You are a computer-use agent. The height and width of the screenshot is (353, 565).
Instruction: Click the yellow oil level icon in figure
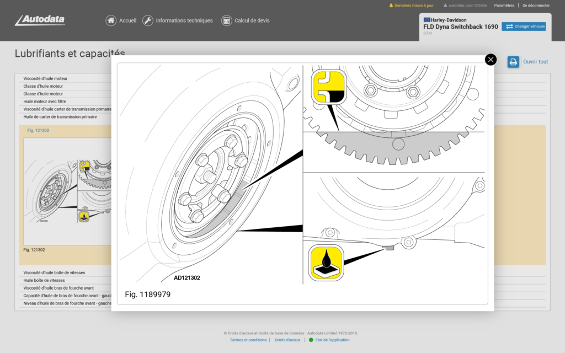click(x=329, y=87)
